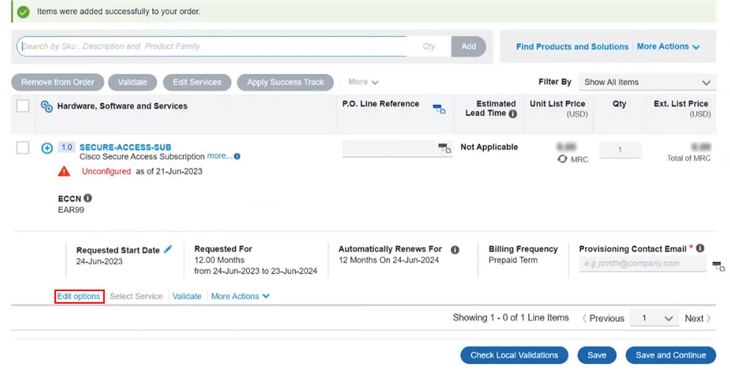Click the Add button
The height and width of the screenshot is (370, 730).
pyautogui.click(x=468, y=46)
